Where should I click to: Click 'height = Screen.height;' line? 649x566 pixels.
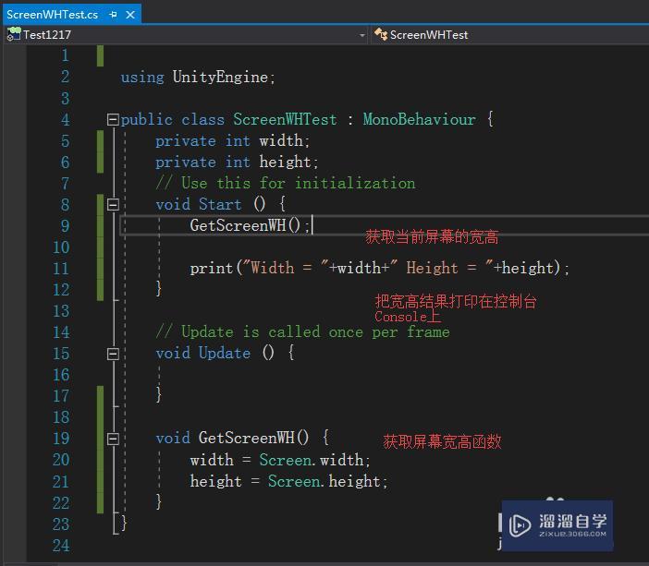pos(288,481)
